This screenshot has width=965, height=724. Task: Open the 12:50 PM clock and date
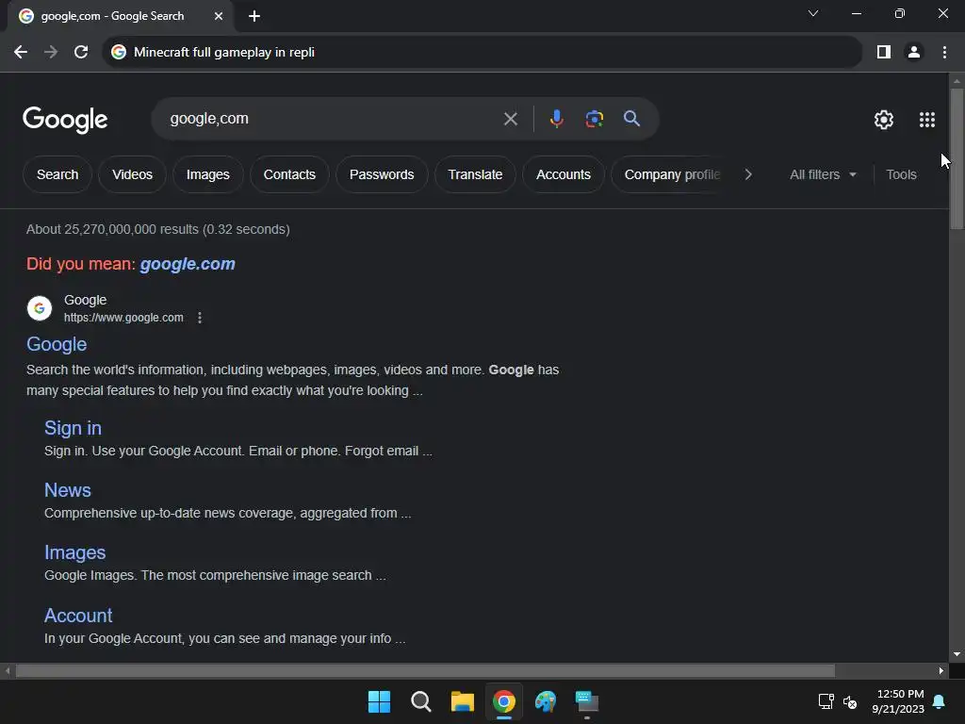pyautogui.click(x=898, y=701)
